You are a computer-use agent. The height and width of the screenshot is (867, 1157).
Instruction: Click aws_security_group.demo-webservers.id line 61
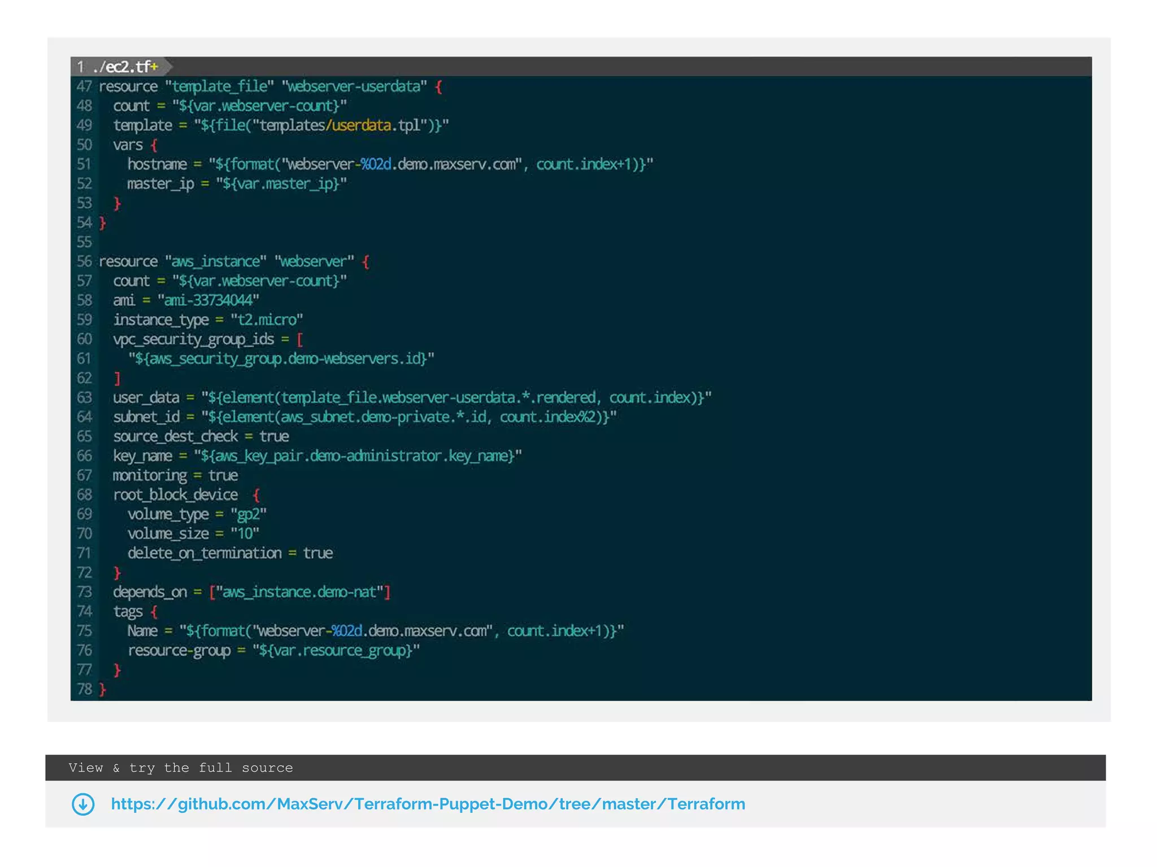[x=281, y=359]
